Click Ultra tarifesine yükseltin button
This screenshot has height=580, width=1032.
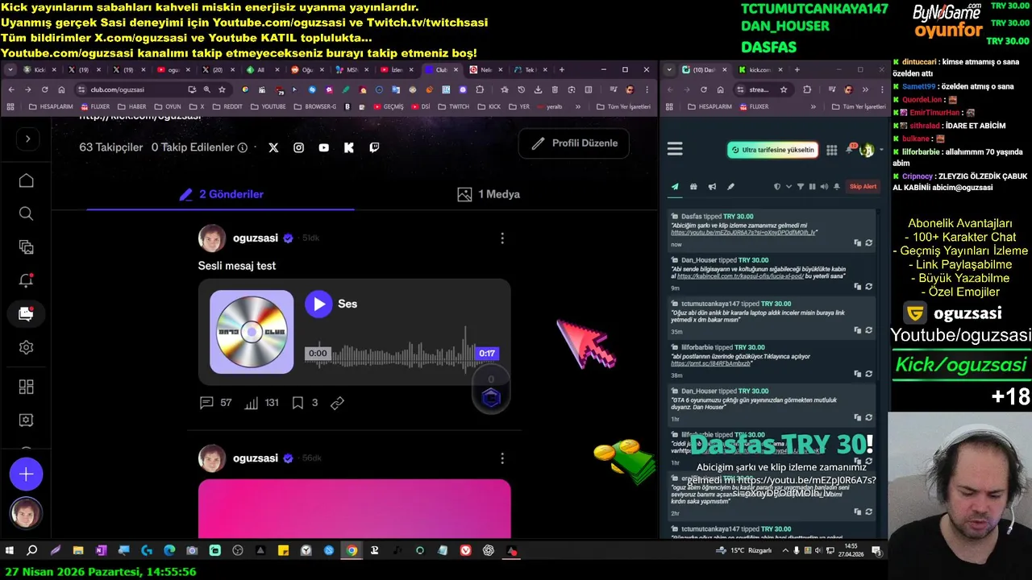click(773, 150)
